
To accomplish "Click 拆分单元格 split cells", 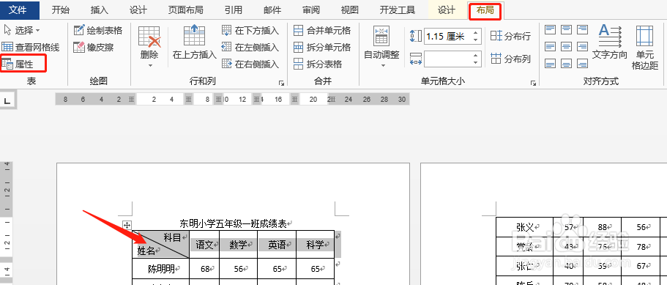I will tap(322, 47).
